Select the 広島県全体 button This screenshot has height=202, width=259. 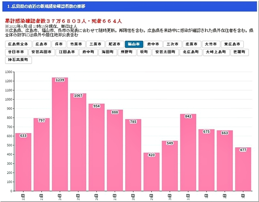click(x=18, y=44)
